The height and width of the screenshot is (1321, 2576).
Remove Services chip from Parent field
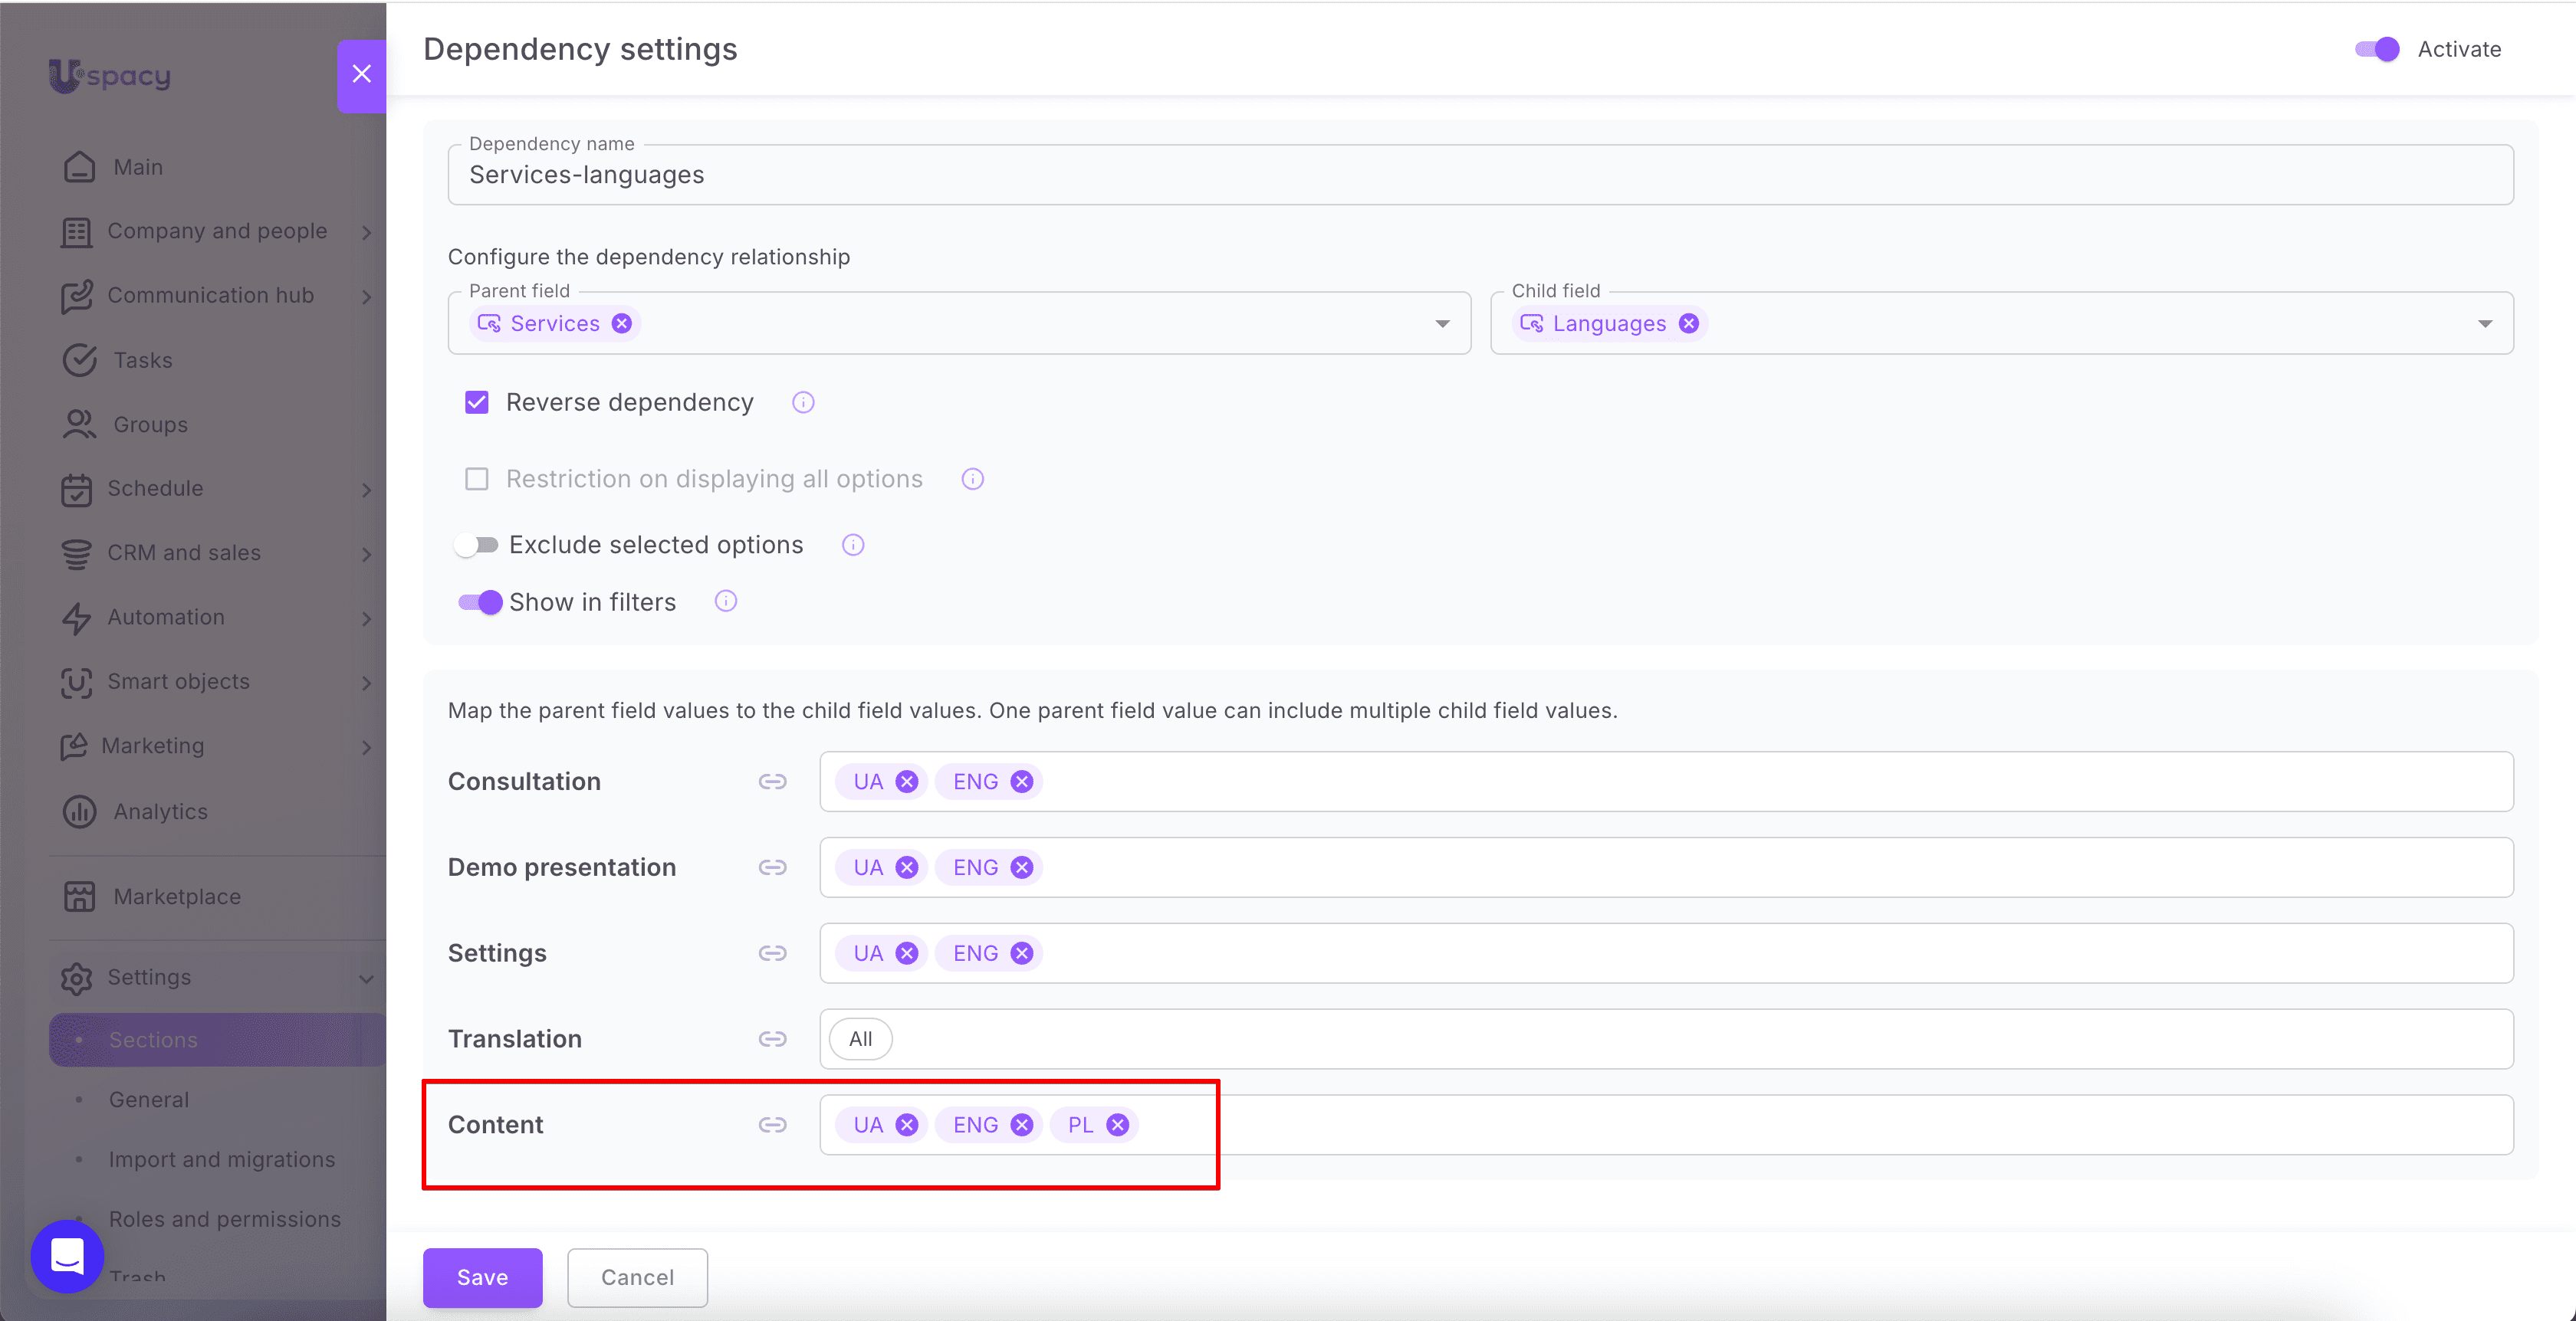point(622,324)
